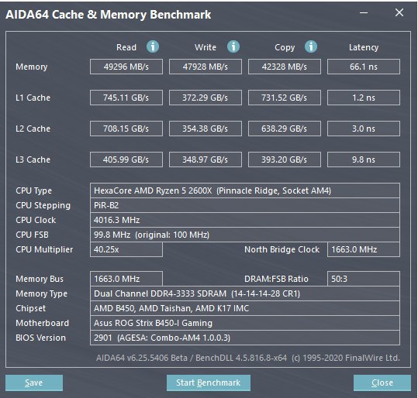Click the info icon next to Copy
This screenshot has width=418, height=398.
click(x=311, y=47)
